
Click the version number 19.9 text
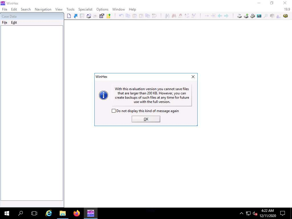287,9
